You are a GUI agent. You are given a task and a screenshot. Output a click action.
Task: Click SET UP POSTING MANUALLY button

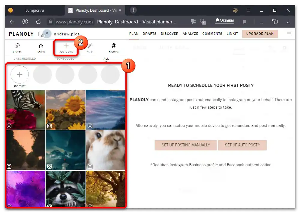coord(186,145)
